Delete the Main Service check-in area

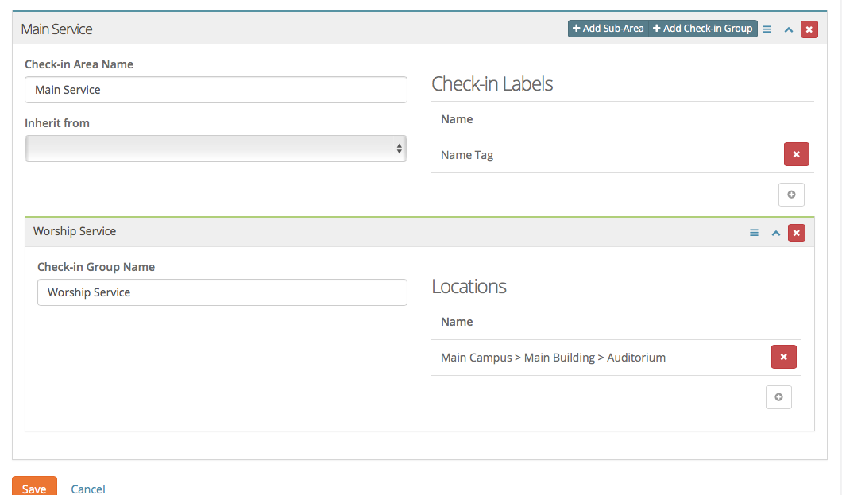point(809,29)
